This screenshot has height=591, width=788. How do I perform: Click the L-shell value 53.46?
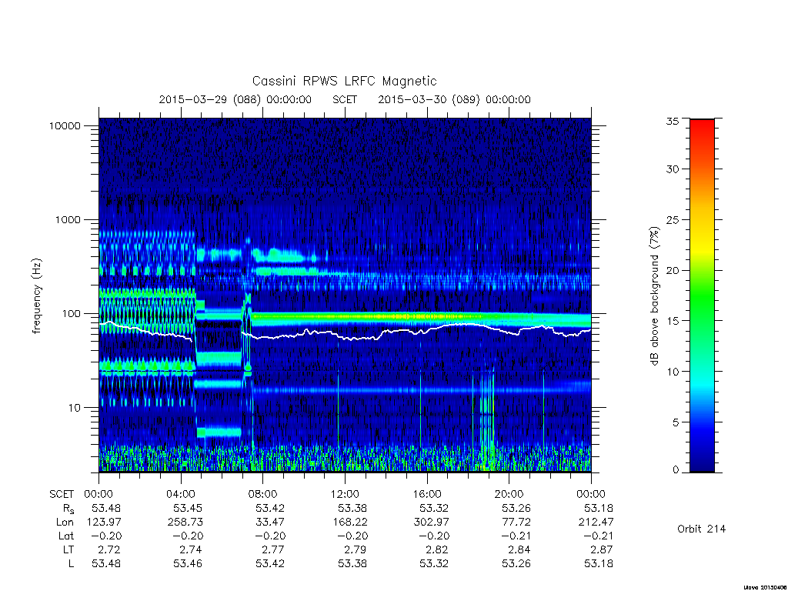(x=188, y=564)
